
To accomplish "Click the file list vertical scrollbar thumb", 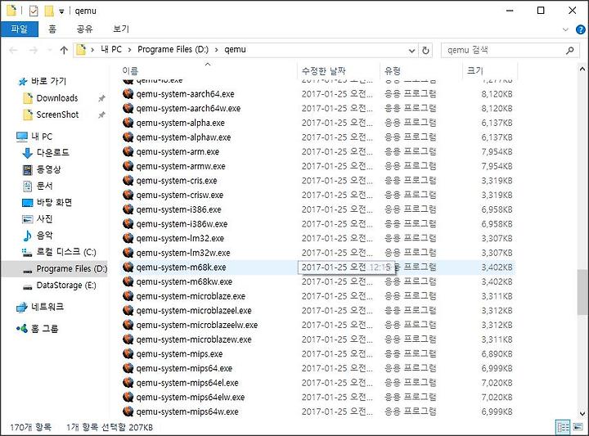I will pos(582,292).
